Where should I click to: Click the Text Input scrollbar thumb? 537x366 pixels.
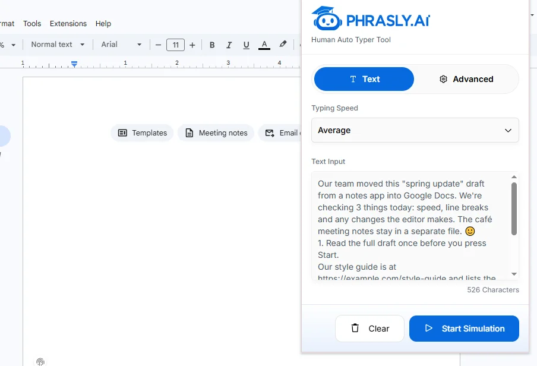(514, 209)
